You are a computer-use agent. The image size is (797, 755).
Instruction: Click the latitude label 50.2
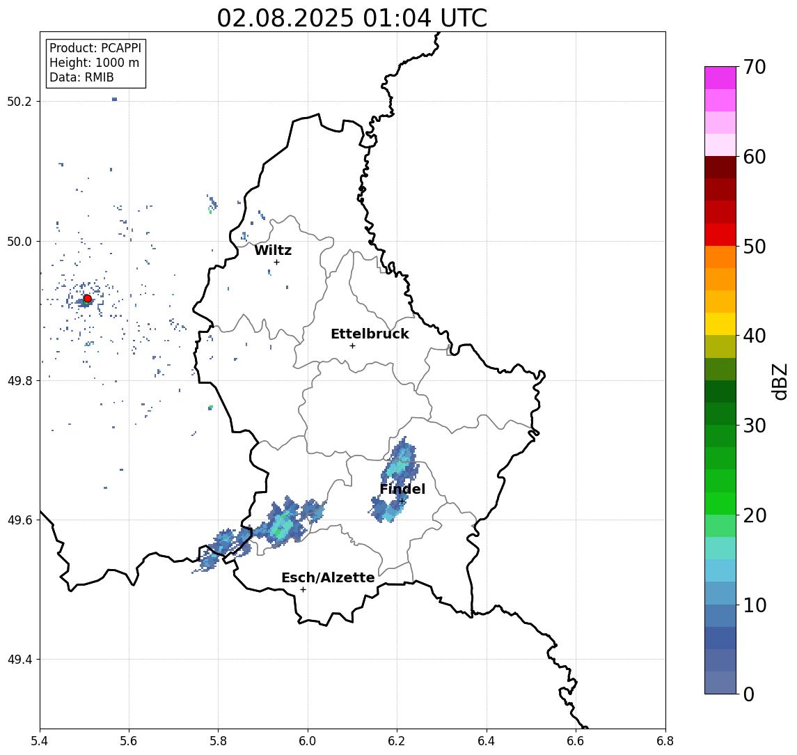point(19,101)
